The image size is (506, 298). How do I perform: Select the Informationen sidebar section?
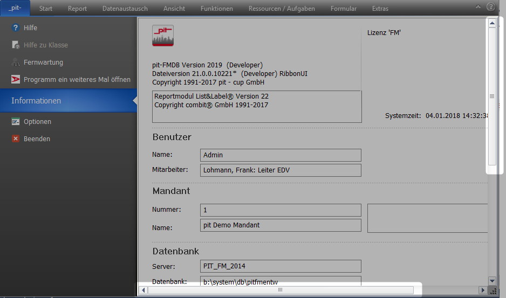[x=69, y=101]
